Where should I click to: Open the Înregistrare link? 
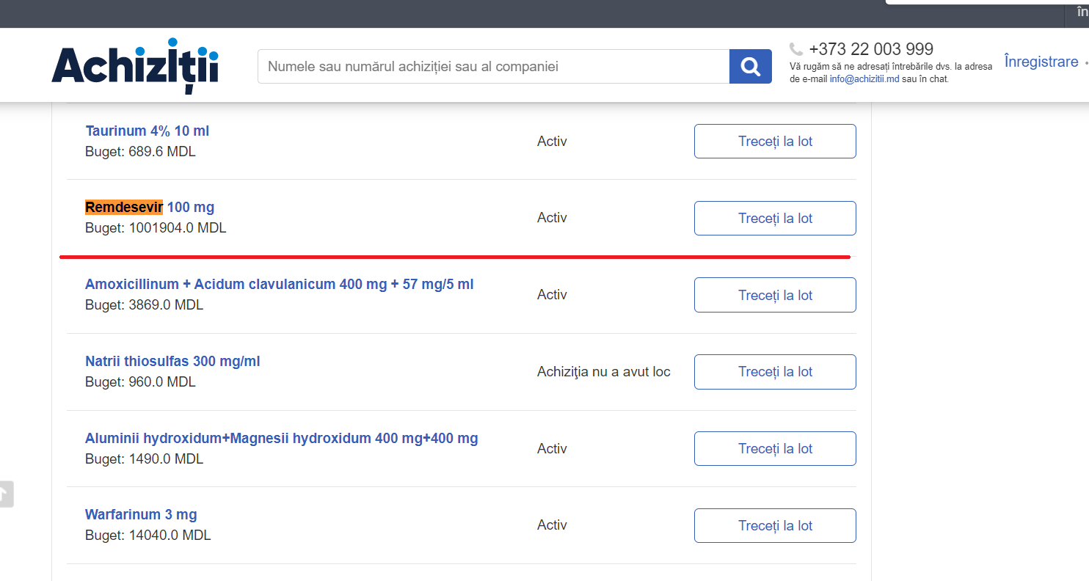tap(1041, 62)
